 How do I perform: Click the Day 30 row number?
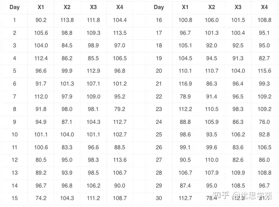tap(159, 198)
